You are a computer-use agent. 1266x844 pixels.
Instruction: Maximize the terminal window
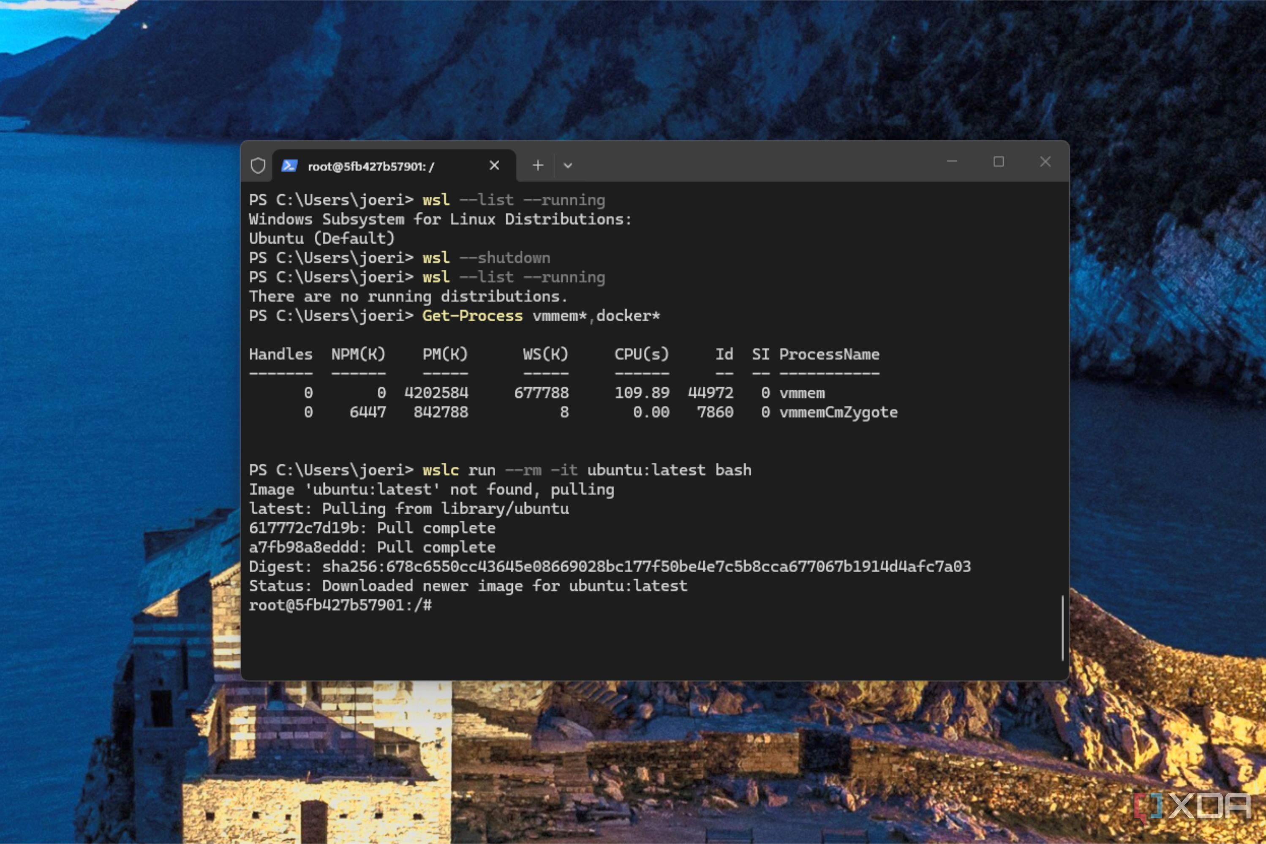click(x=998, y=161)
